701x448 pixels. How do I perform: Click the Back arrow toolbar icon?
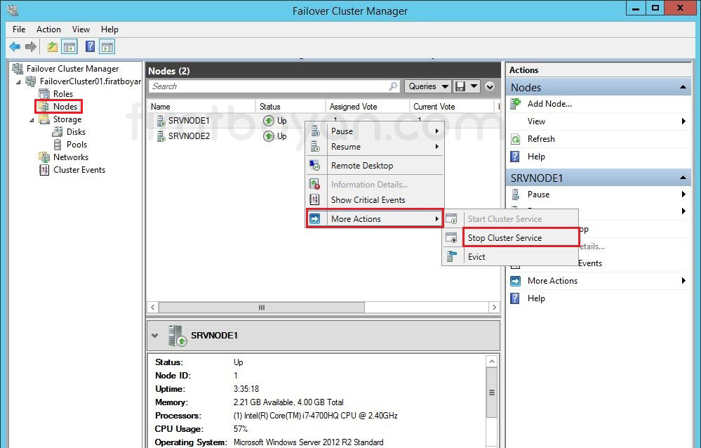[x=15, y=46]
